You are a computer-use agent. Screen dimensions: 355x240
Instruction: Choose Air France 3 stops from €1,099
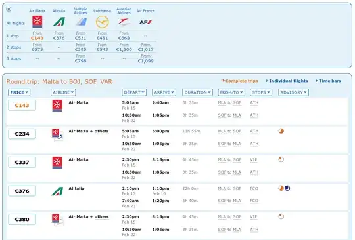coord(146,58)
